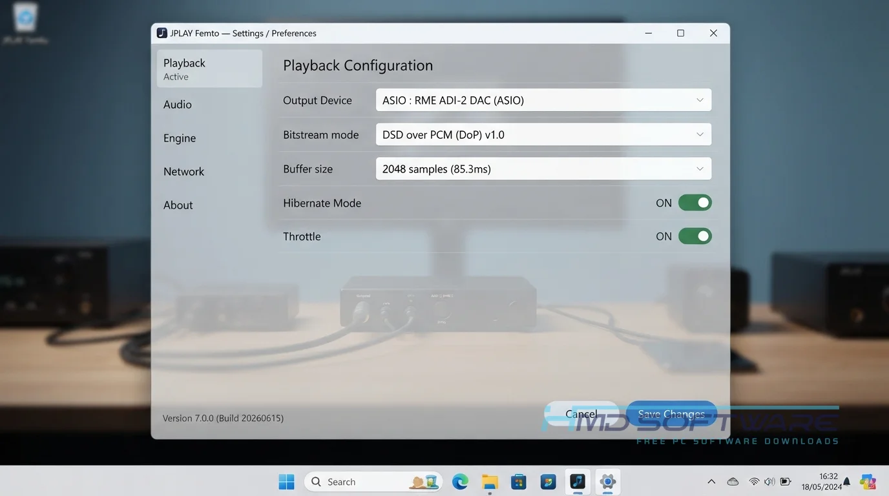The height and width of the screenshot is (496, 889).
Task: Click the JPLAY Femto title bar icon
Action: pos(162,33)
